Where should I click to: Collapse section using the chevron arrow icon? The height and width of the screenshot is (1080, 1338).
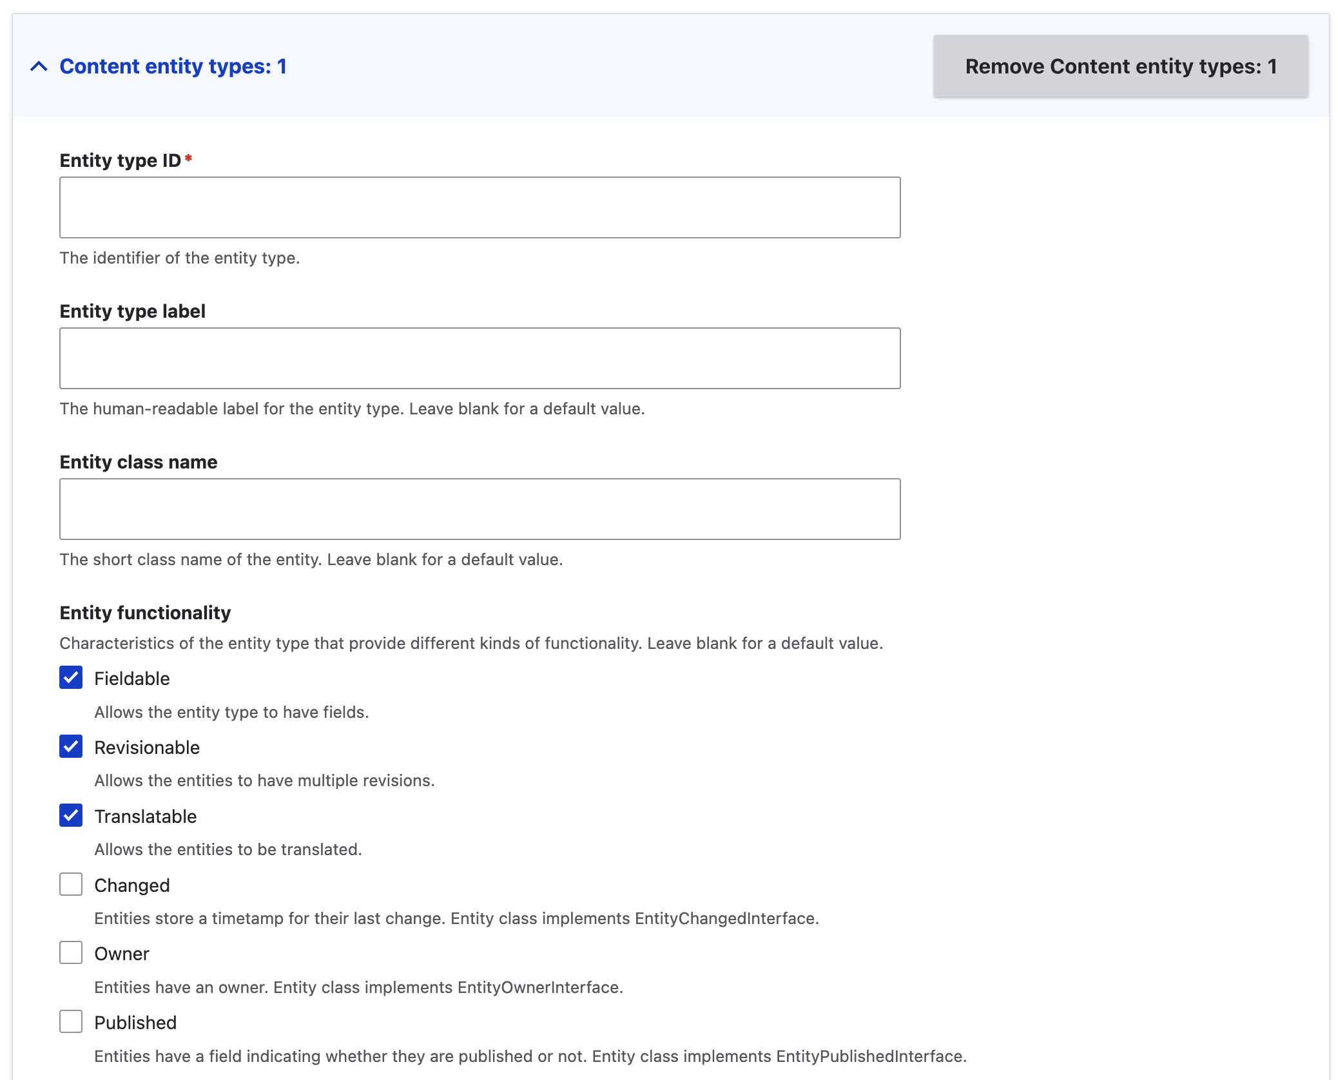[x=39, y=66]
